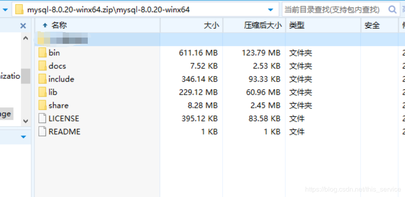405x197 pixels.
Task: Select the include folder name
Action: pos(61,79)
